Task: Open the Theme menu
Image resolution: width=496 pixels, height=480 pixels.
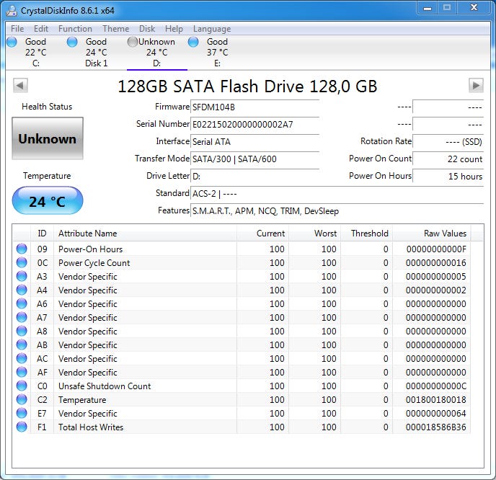Action: (115, 29)
